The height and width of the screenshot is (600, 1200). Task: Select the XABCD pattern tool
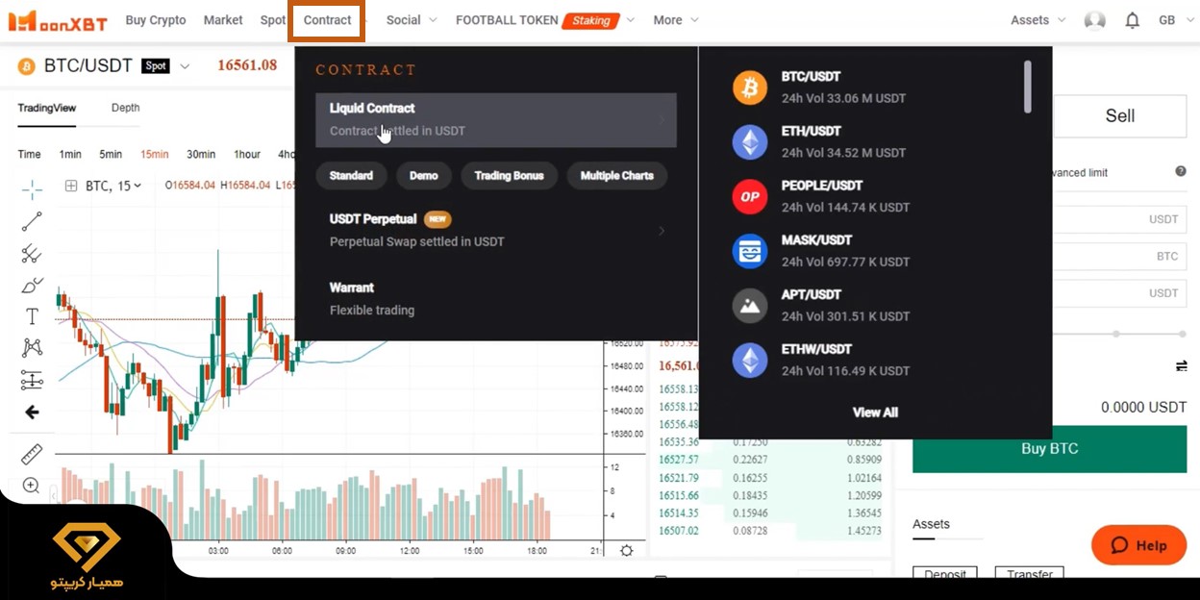tap(31, 347)
